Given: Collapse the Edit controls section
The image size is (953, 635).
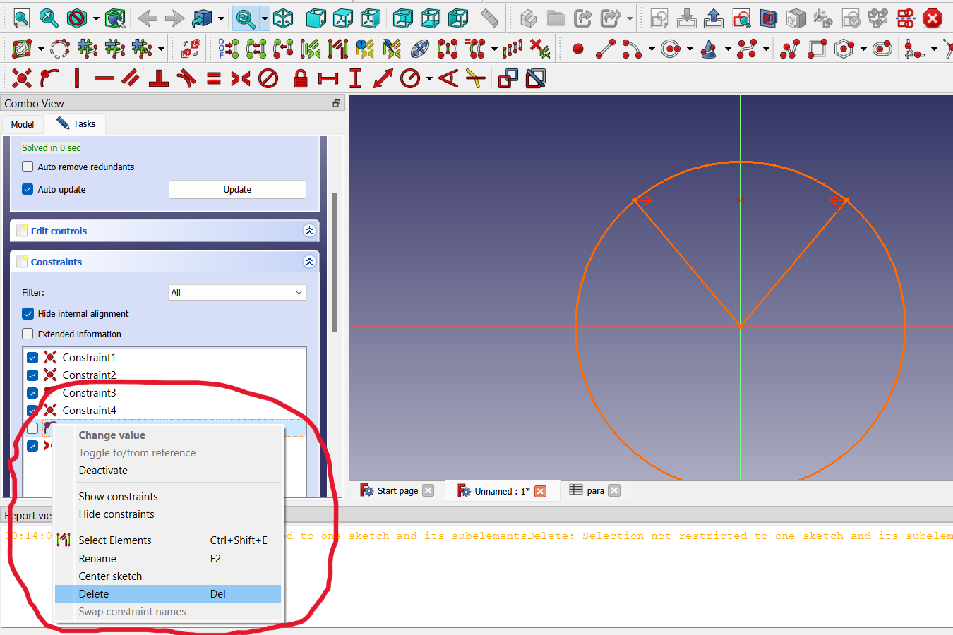Looking at the screenshot, I should tap(309, 231).
